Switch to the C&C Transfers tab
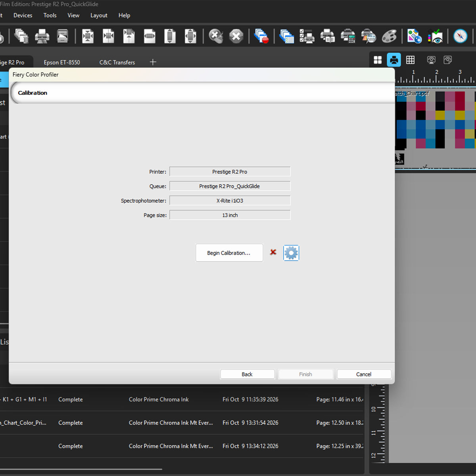Screen dimensions: 476x476 117,62
